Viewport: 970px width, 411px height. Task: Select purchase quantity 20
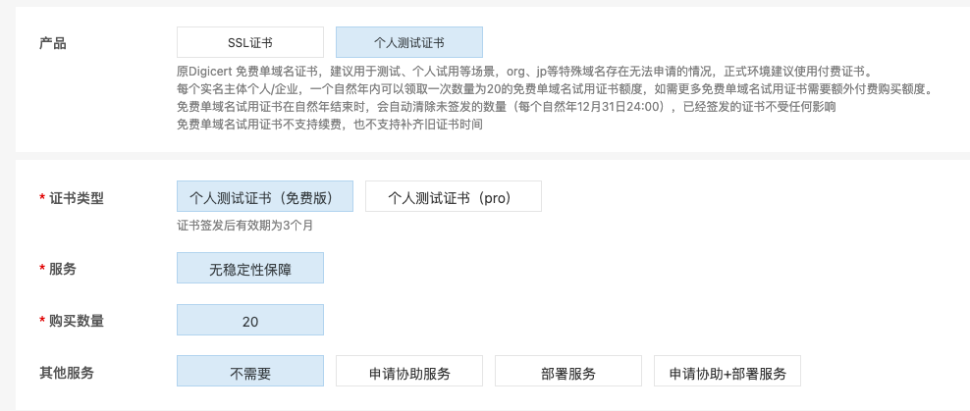249,321
